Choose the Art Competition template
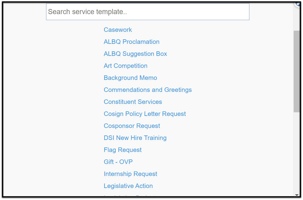 pos(125,66)
